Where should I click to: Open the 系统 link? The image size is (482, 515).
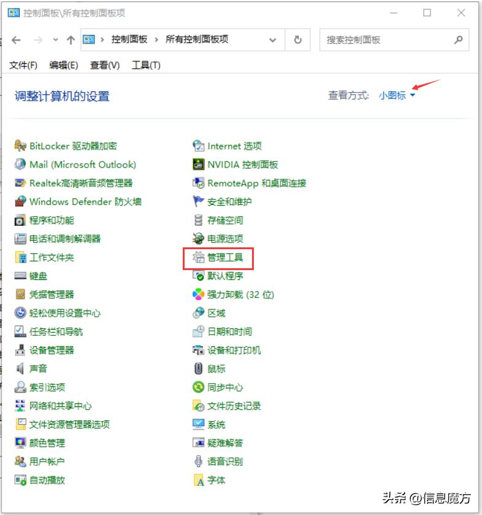[216, 424]
